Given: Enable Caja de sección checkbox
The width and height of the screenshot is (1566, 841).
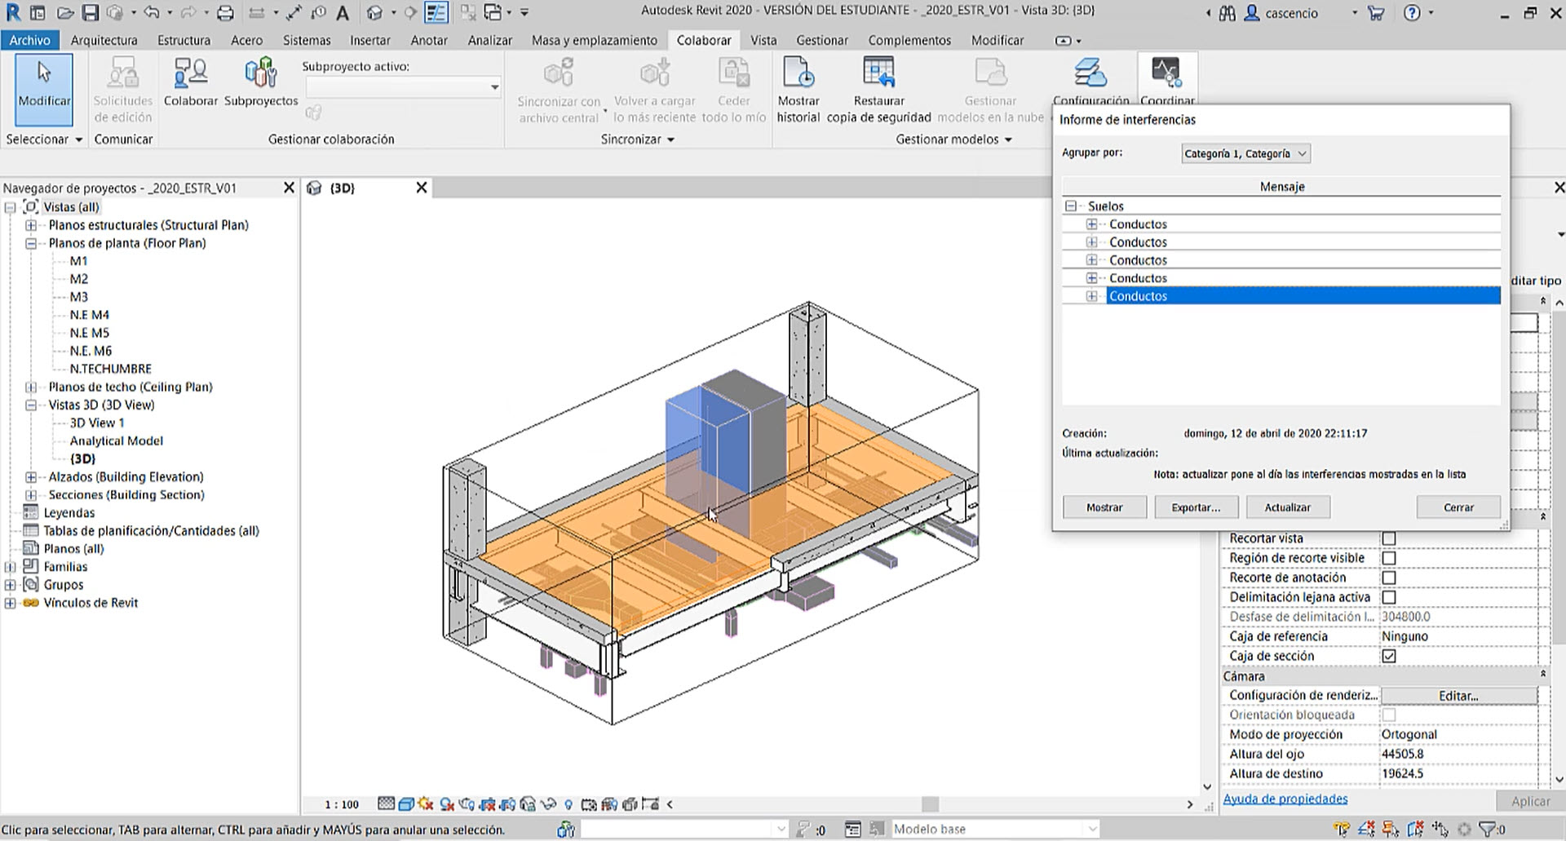Looking at the screenshot, I should click(x=1389, y=656).
